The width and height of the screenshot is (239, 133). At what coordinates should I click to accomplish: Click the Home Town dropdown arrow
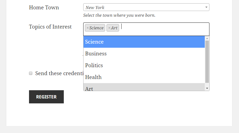coord(206,7)
